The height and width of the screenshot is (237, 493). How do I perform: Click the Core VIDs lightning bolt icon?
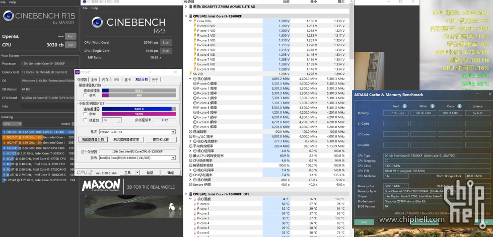pyautogui.click(x=194, y=21)
